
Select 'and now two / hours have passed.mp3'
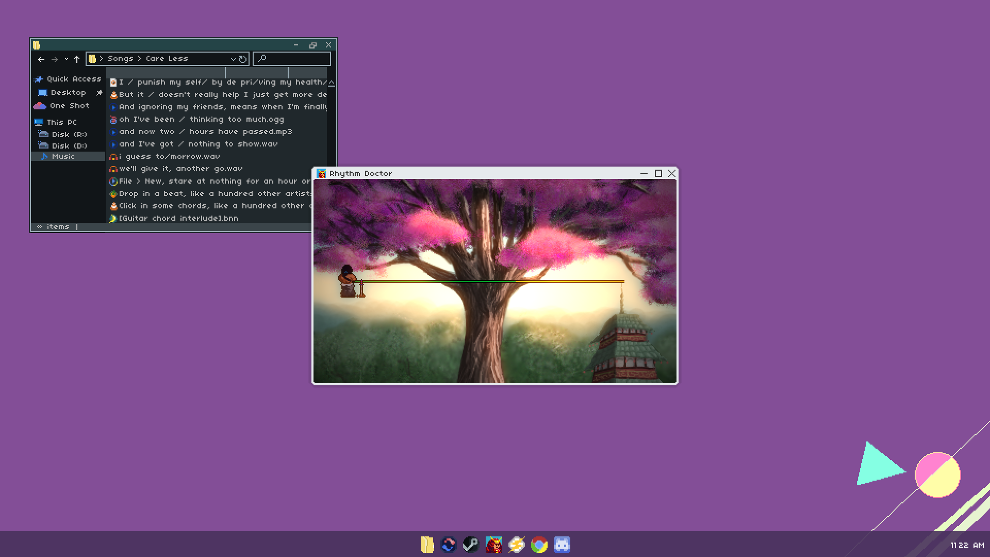click(201, 132)
